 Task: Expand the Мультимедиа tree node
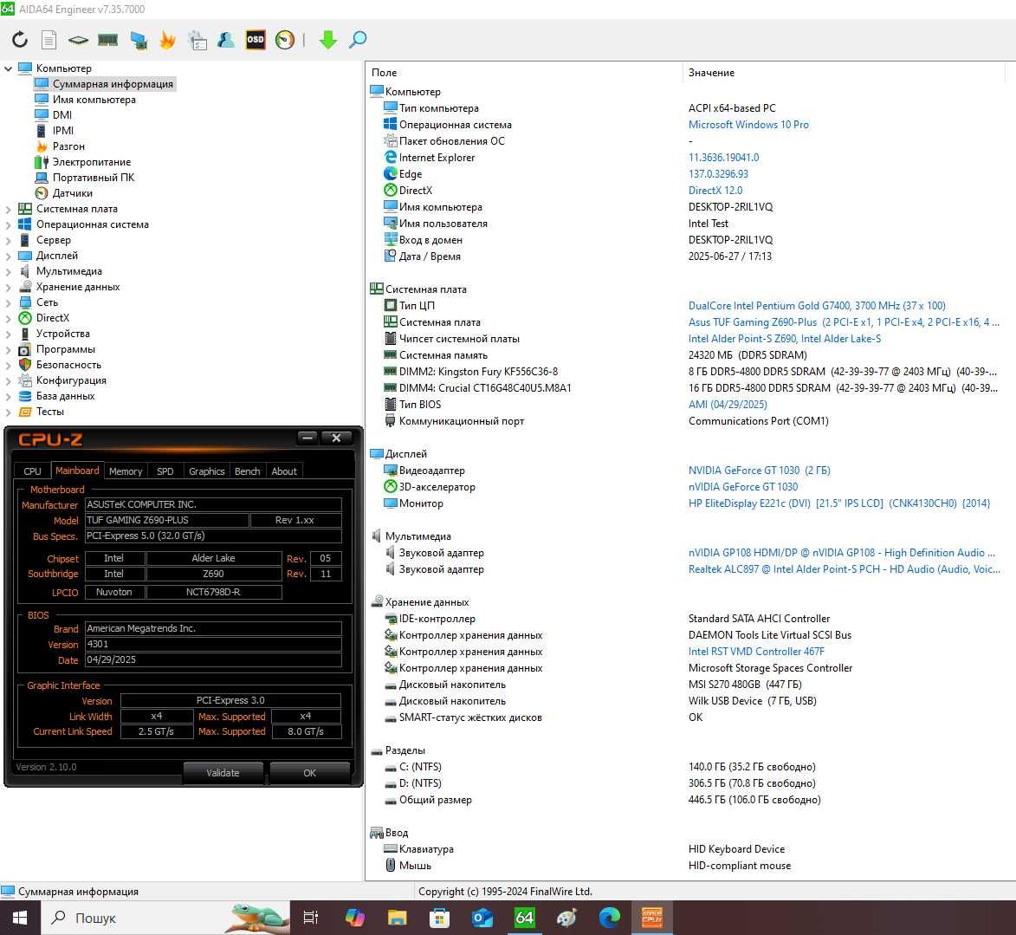8,271
